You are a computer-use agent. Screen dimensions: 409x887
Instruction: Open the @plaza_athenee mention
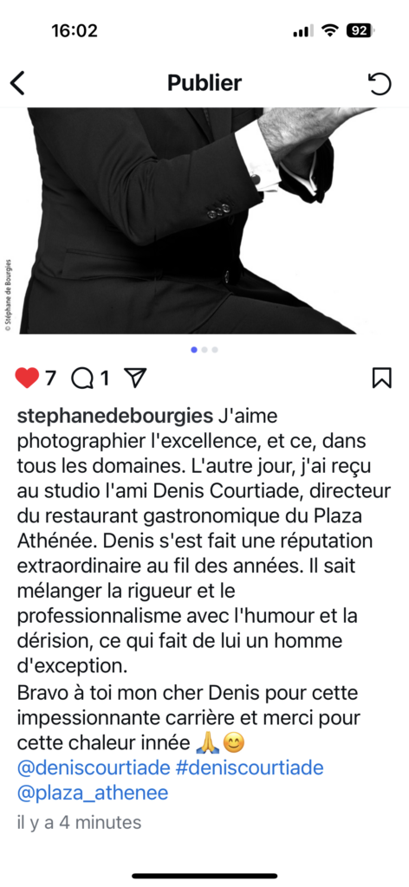point(93,793)
